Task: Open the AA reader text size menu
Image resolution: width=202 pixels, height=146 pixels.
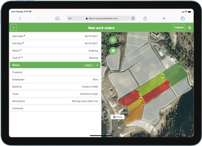Action: pos(70,18)
